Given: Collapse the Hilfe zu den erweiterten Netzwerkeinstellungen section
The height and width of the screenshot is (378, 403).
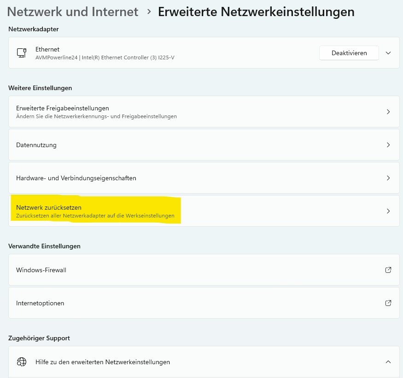Looking at the screenshot, I should pos(388,362).
